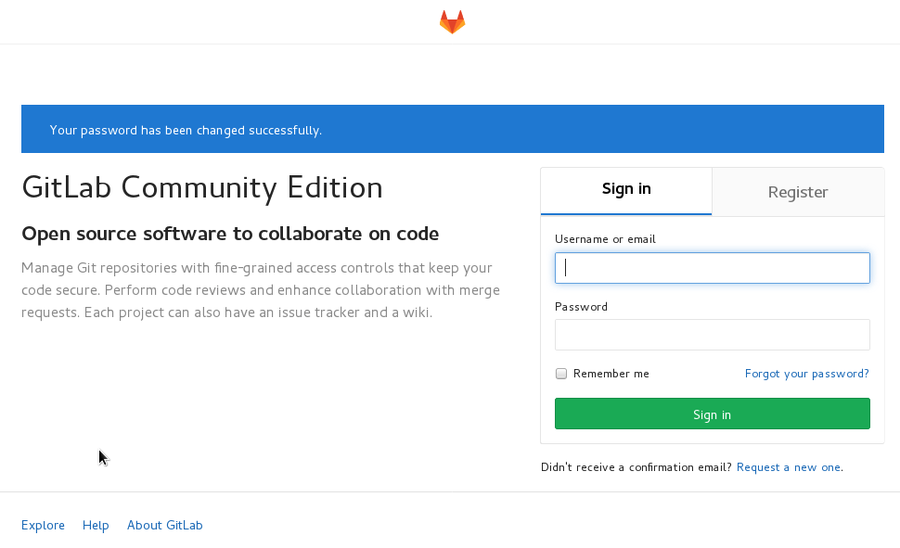This screenshot has height=548, width=900.
Task: Click the Remember me label text
Action: click(611, 374)
